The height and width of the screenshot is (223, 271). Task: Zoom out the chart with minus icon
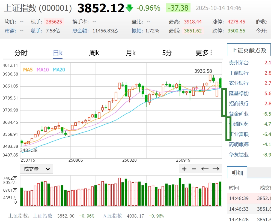(194, 169)
